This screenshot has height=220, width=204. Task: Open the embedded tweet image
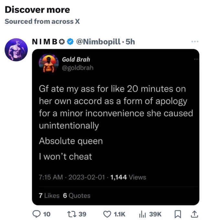[115, 127]
